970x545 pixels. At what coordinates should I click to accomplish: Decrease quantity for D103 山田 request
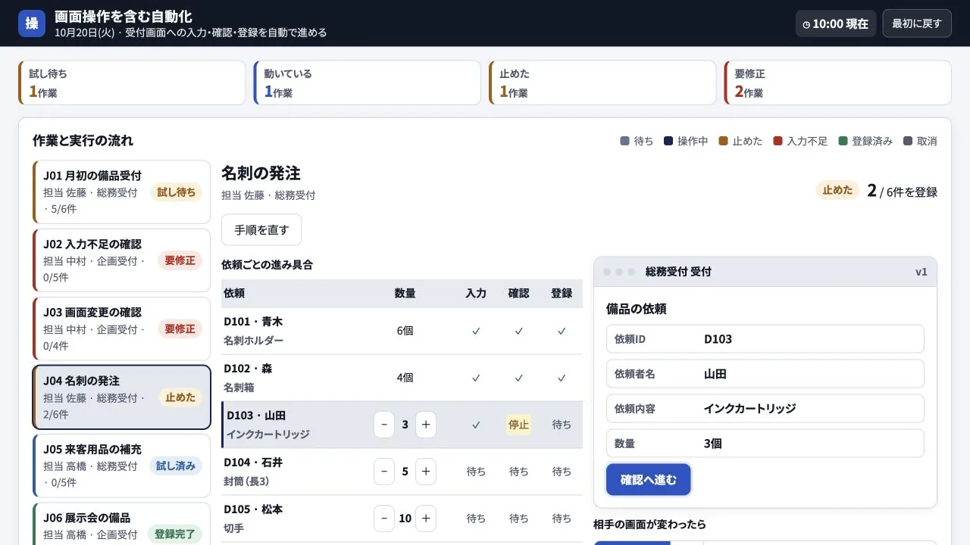click(384, 425)
